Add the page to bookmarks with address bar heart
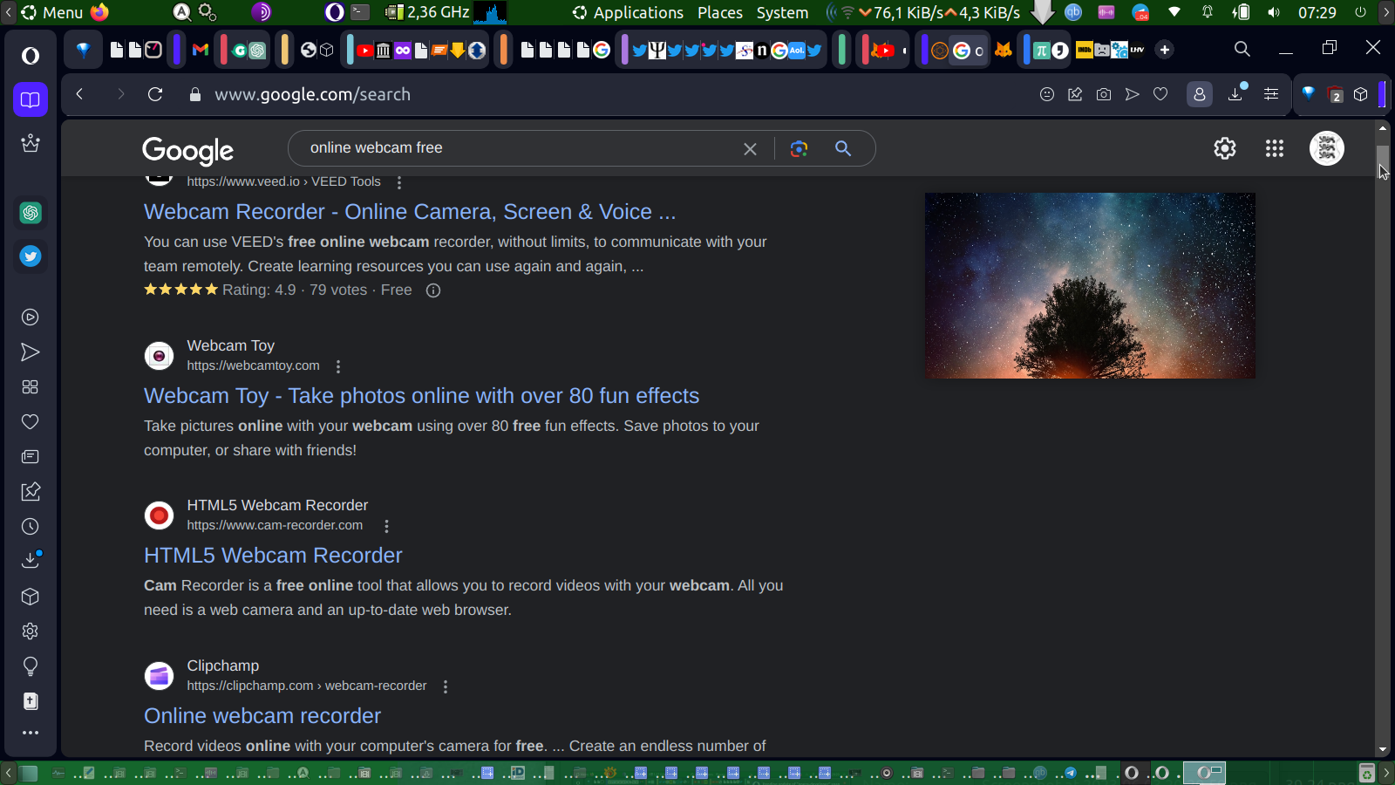Screen dimensions: 1395x785 (x=1160, y=94)
